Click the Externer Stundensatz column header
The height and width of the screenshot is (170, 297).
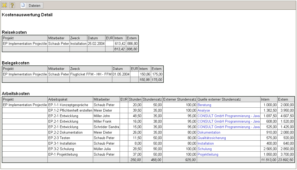tap(179, 100)
